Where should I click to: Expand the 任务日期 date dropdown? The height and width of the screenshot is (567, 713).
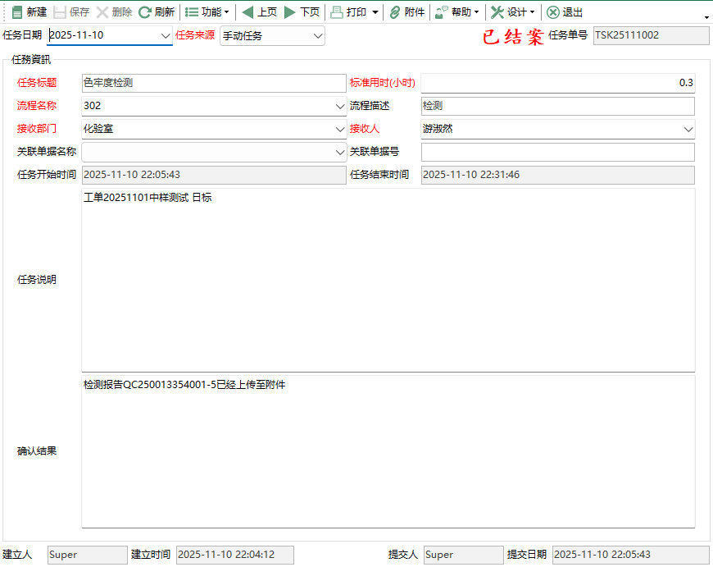pyautogui.click(x=165, y=36)
